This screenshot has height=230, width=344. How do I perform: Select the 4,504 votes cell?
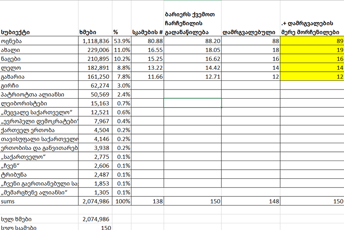(95, 130)
